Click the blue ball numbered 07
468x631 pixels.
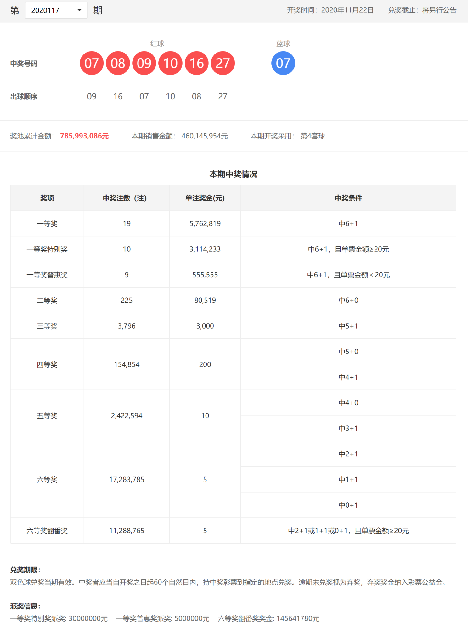[283, 63]
